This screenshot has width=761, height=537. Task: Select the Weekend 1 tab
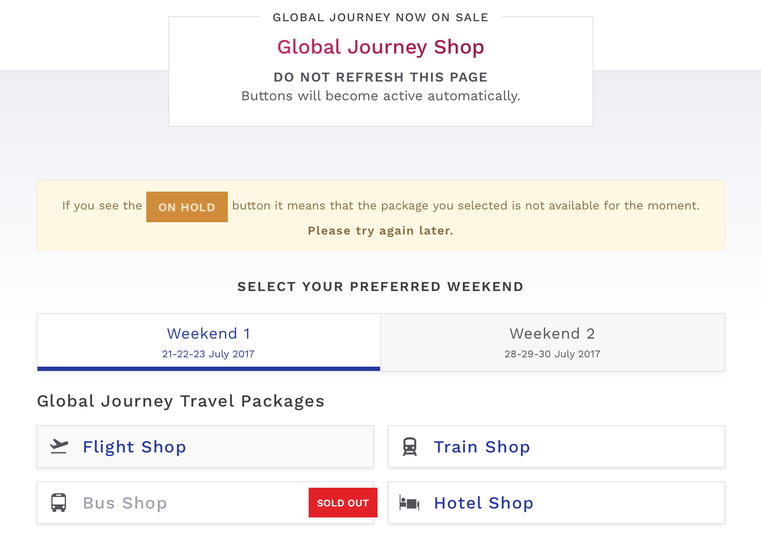point(208,342)
